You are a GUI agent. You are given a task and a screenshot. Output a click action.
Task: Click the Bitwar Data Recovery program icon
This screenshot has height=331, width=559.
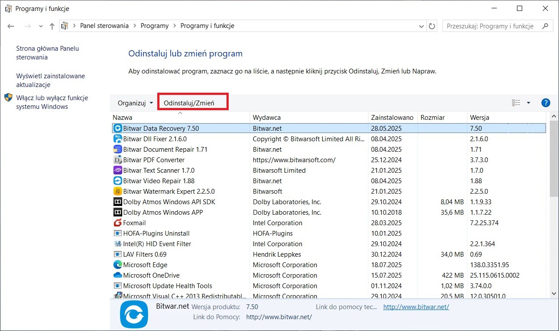click(x=117, y=128)
